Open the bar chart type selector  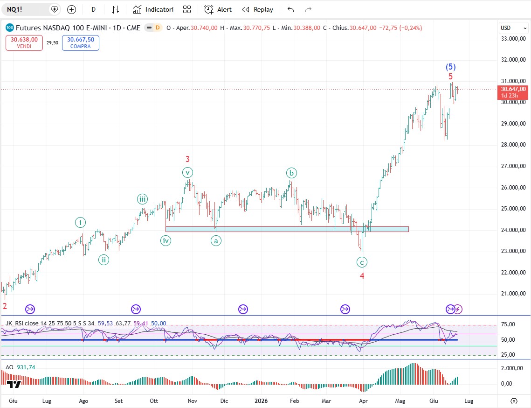pyautogui.click(x=116, y=9)
